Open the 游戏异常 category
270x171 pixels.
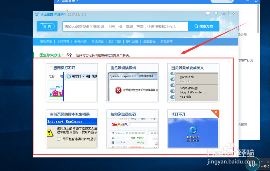166,42
